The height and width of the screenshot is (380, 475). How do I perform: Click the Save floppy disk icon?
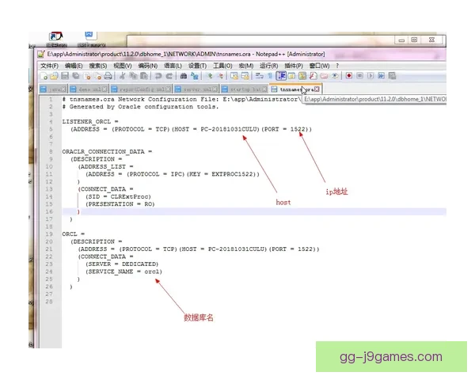(65, 76)
